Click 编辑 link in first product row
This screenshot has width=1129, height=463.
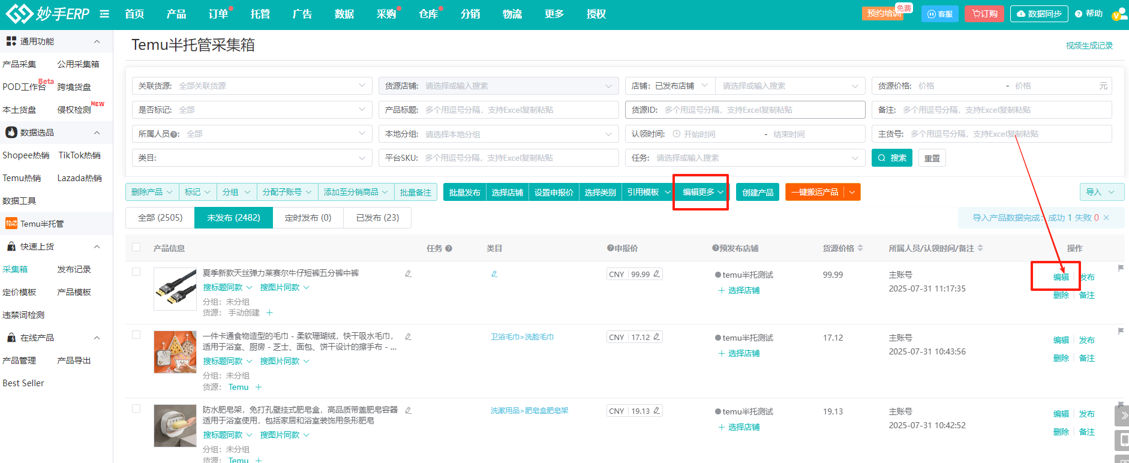pyautogui.click(x=1061, y=277)
